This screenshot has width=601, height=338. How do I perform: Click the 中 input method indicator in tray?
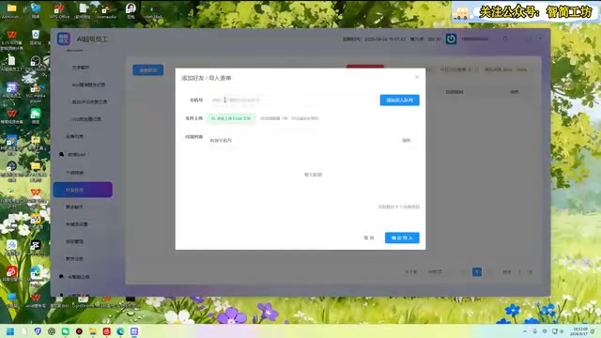(x=545, y=331)
